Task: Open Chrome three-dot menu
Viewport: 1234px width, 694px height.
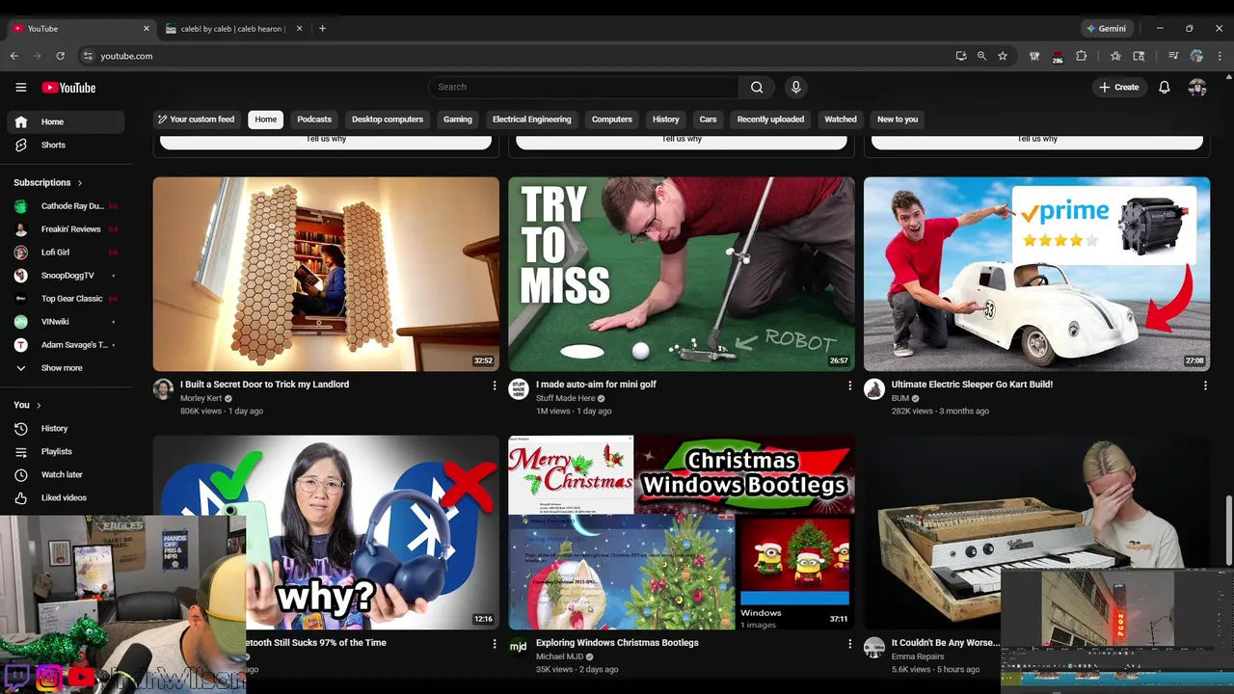Action: tap(1221, 56)
